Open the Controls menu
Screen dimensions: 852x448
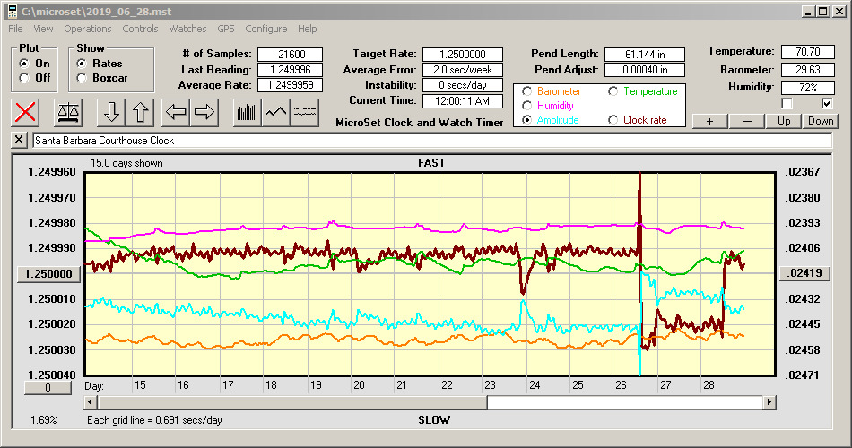tap(140, 29)
